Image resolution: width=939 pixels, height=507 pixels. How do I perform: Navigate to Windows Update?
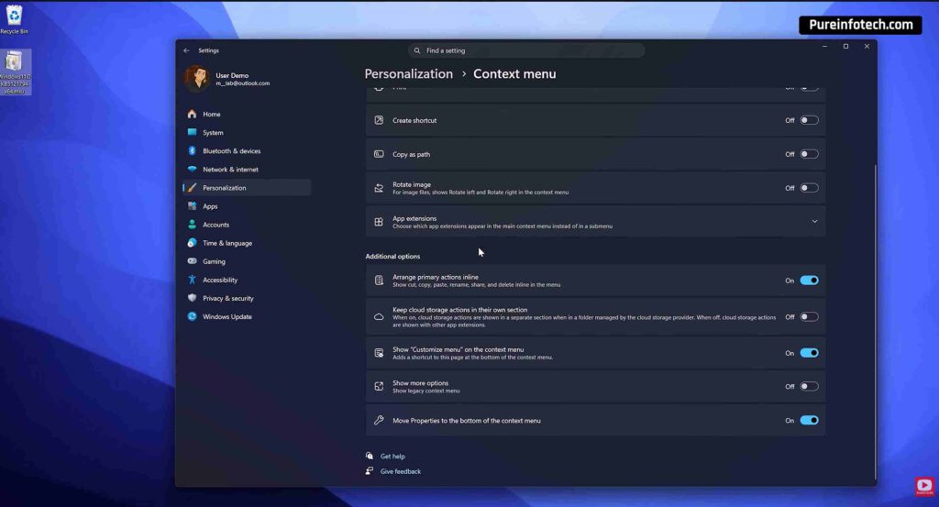click(x=247, y=316)
